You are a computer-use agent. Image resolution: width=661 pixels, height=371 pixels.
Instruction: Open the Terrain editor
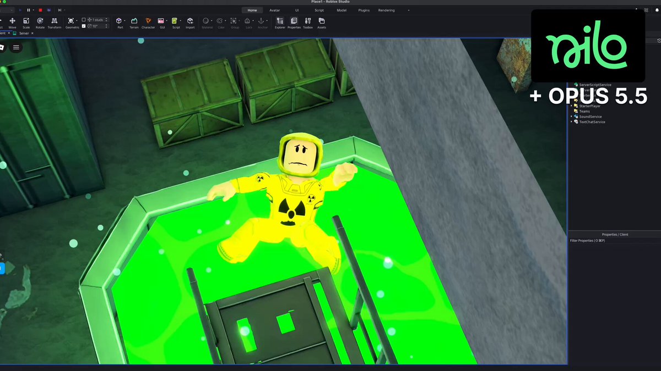pos(134,23)
